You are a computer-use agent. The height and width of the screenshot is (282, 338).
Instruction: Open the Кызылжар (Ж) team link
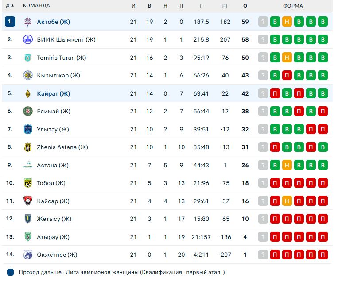coord(58,75)
